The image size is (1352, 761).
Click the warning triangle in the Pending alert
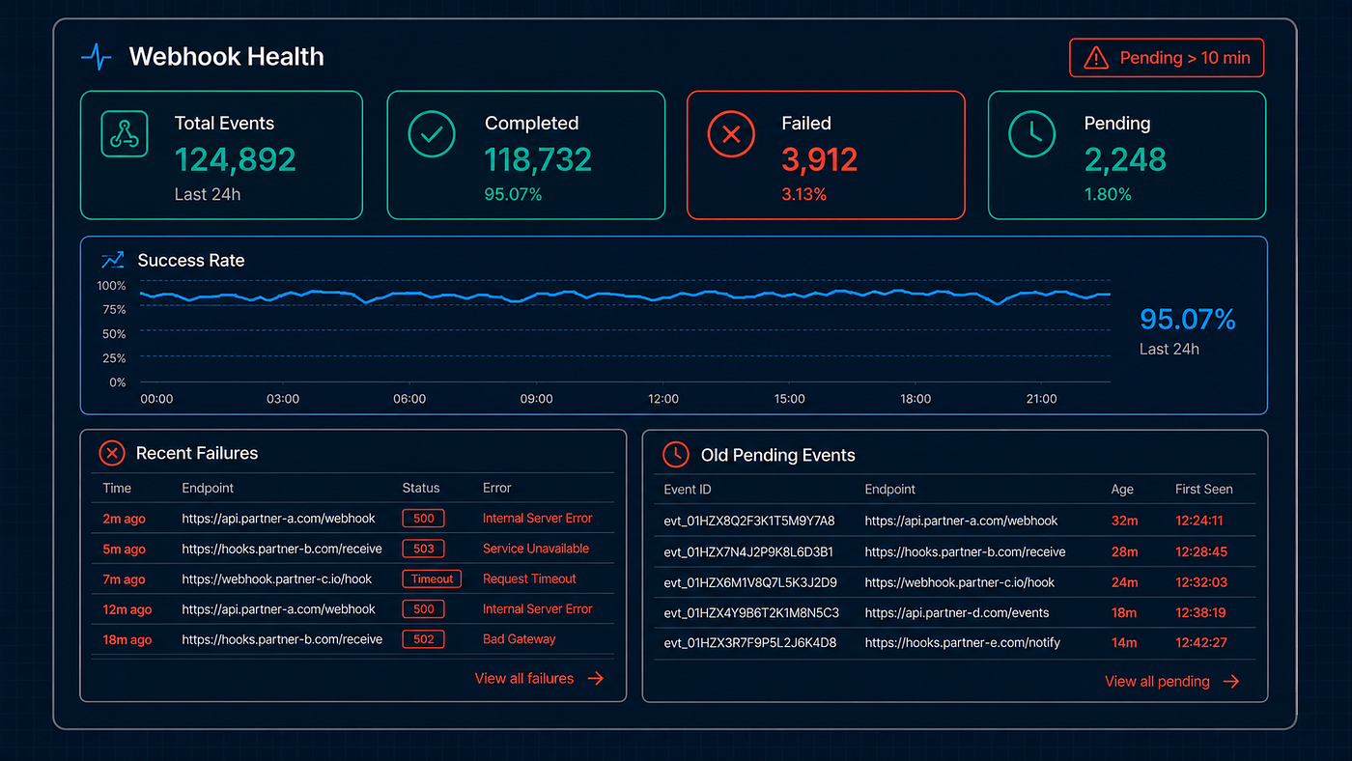(1096, 58)
